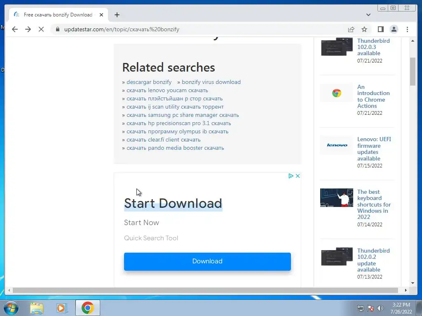Click Chrome icon in taskbar
422x316 pixels.
[87, 308]
